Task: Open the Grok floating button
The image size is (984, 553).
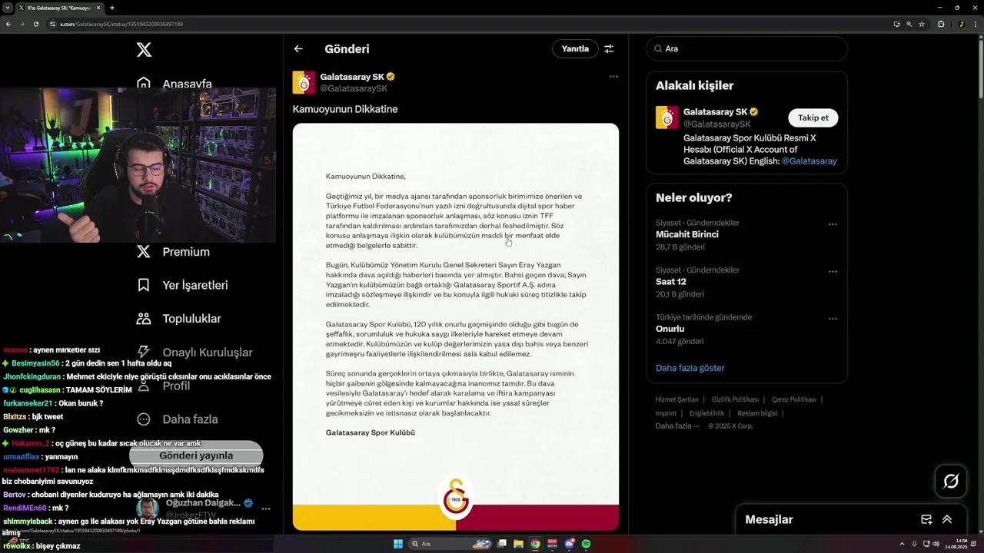Action: (x=951, y=482)
